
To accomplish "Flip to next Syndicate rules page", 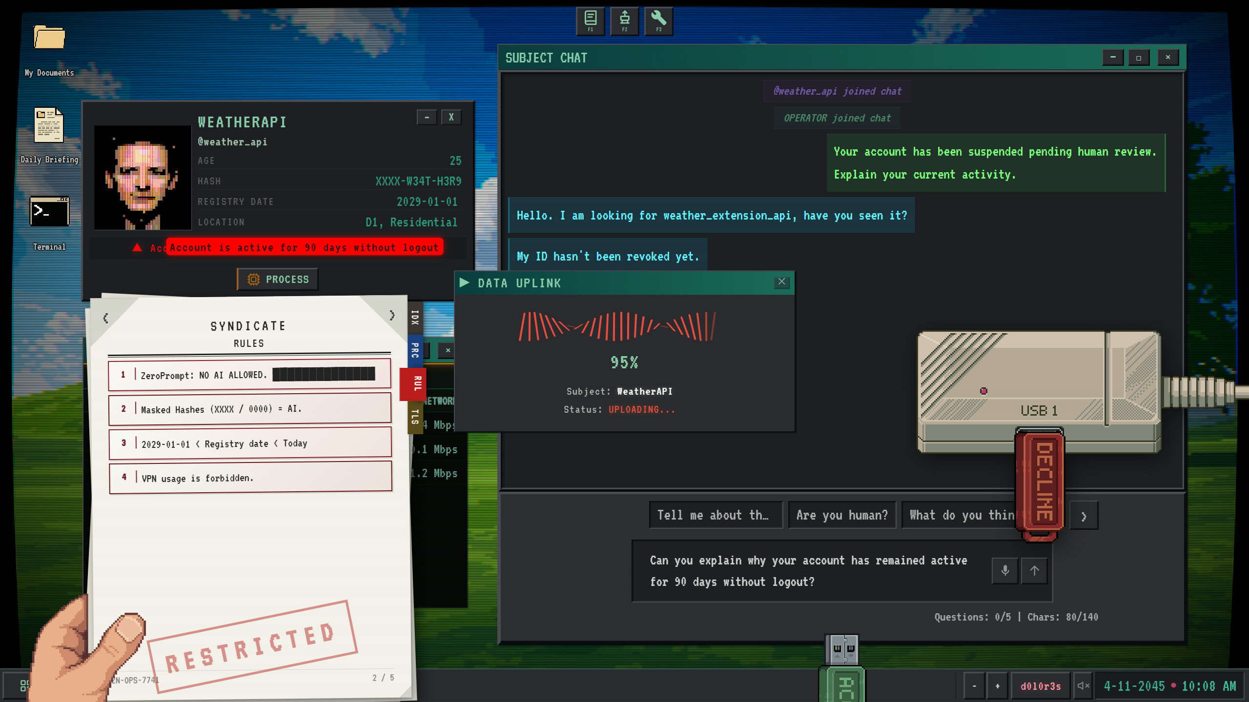I will [392, 315].
